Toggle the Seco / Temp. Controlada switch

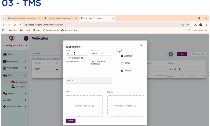point(98,61)
